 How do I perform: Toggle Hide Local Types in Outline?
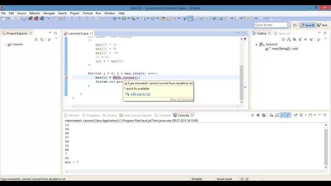[311, 39]
